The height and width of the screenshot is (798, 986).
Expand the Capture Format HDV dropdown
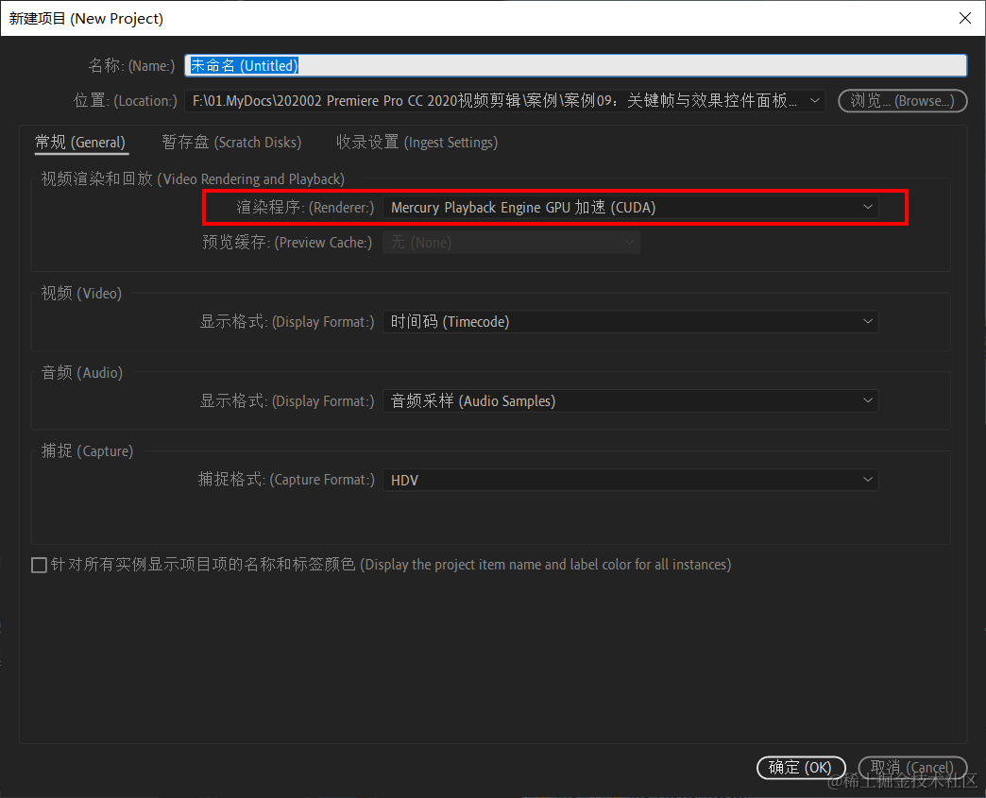(x=630, y=480)
